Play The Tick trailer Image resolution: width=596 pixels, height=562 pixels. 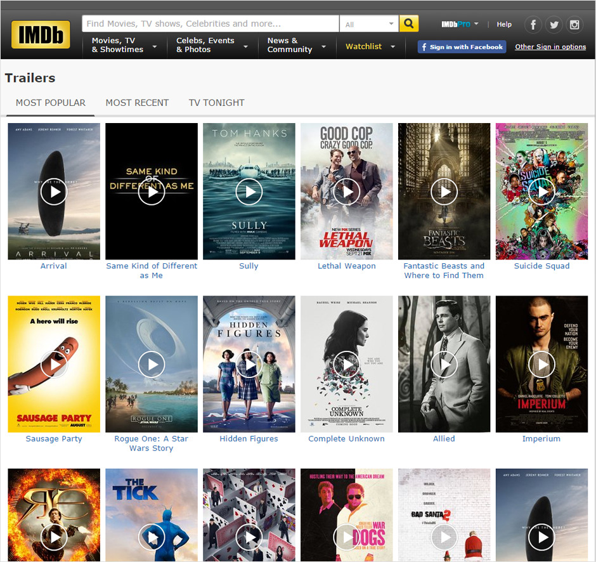click(x=152, y=537)
